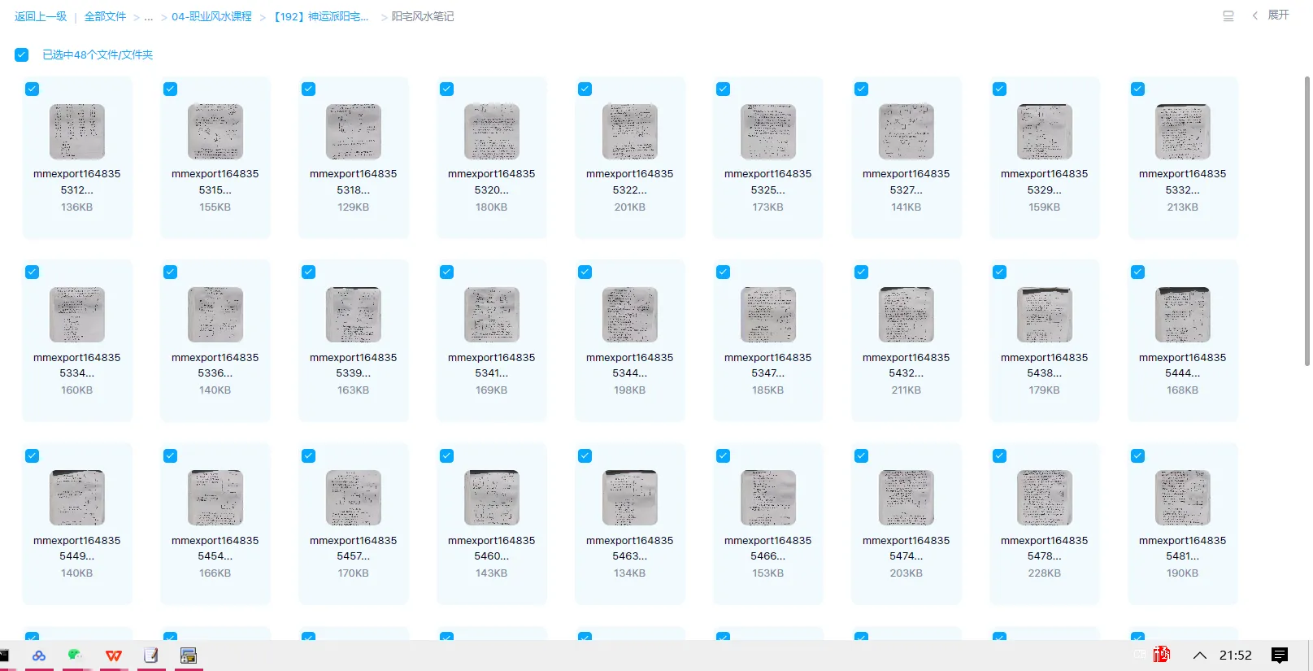This screenshot has width=1313, height=671.
Task: Show hidden system tray icons
Action: [1199, 656]
